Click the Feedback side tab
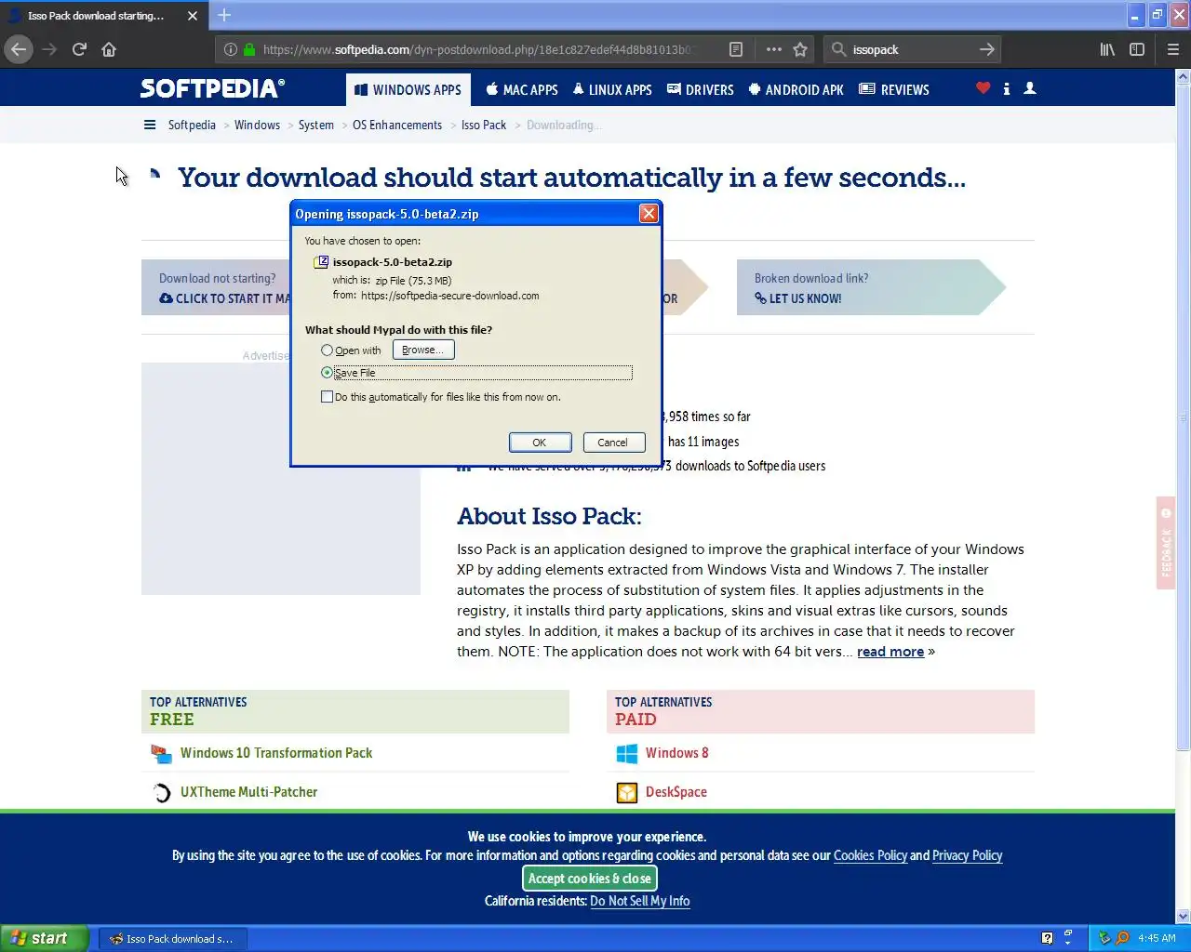 coord(1166,543)
